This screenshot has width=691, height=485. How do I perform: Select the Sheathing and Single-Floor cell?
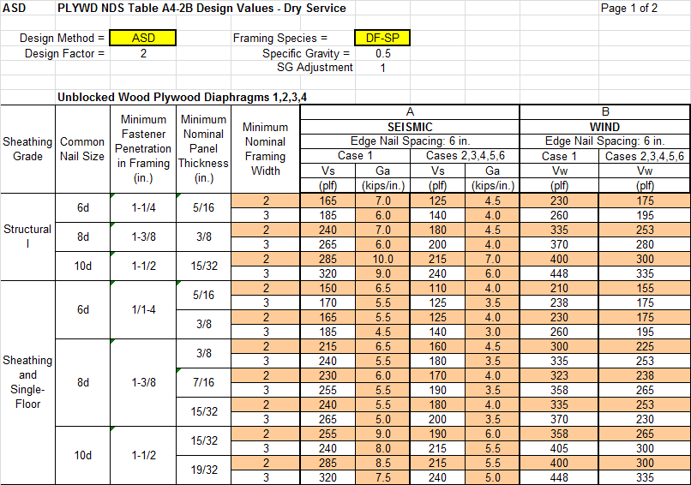coord(27,382)
